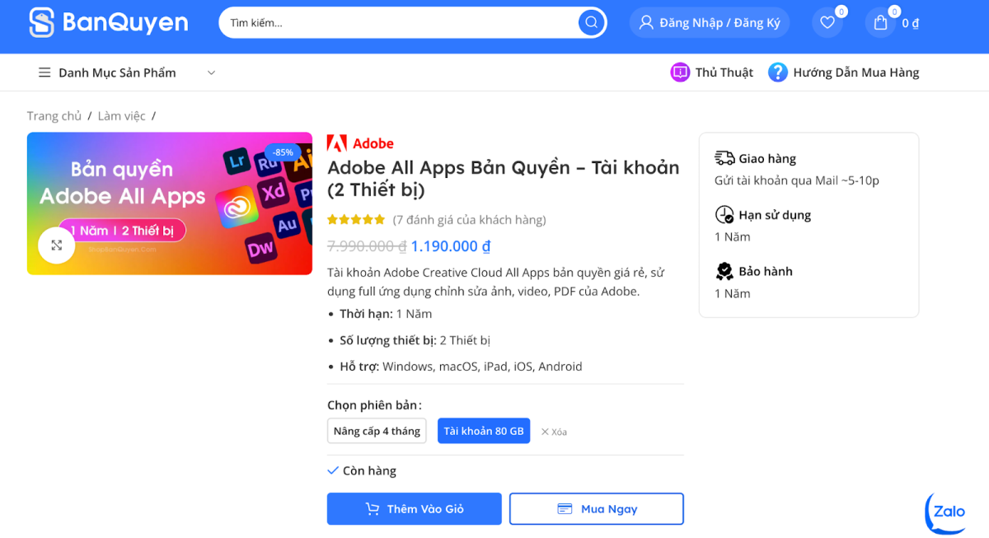
Task: Select the Tài khoản 80 GB version
Action: pyautogui.click(x=484, y=431)
